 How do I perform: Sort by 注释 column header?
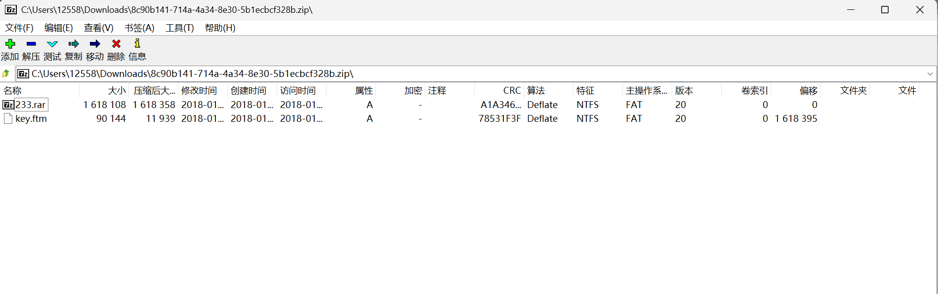(450, 91)
